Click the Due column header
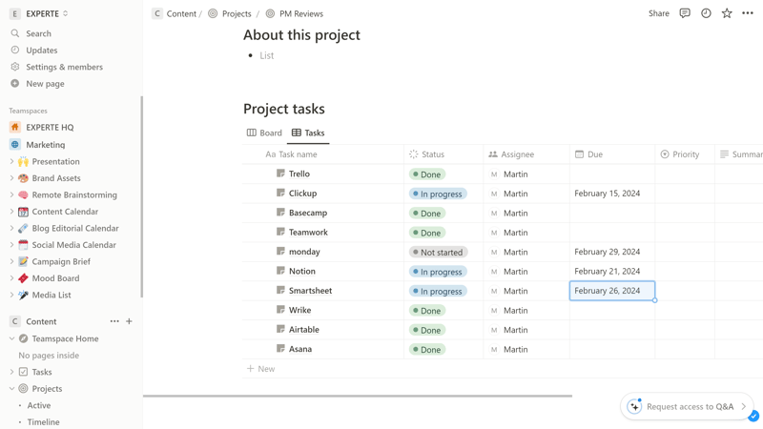This screenshot has height=429, width=763. pos(612,154)
